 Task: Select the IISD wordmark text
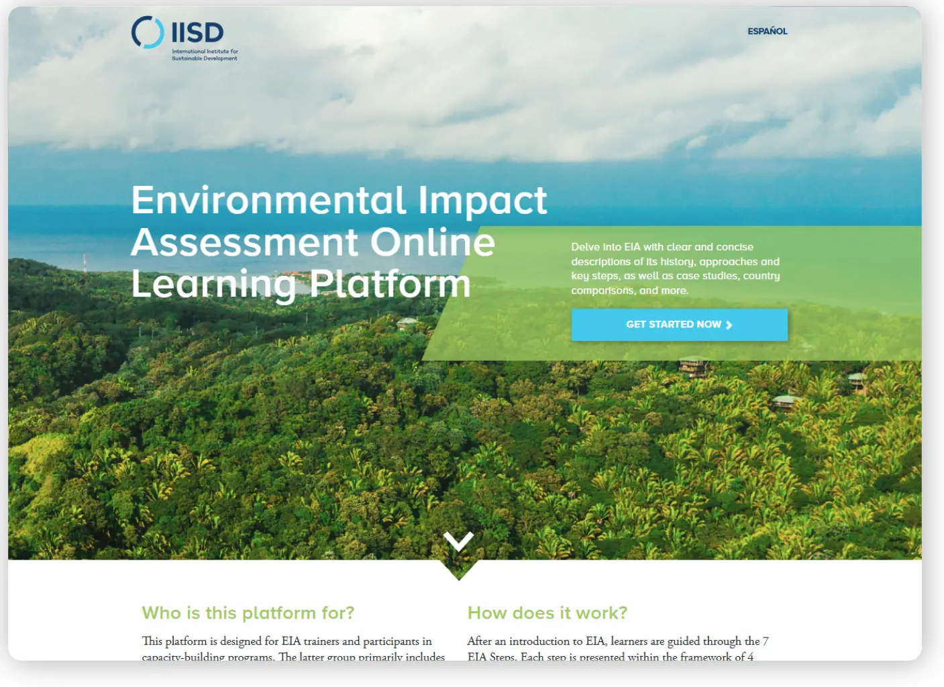click(199, 31)
